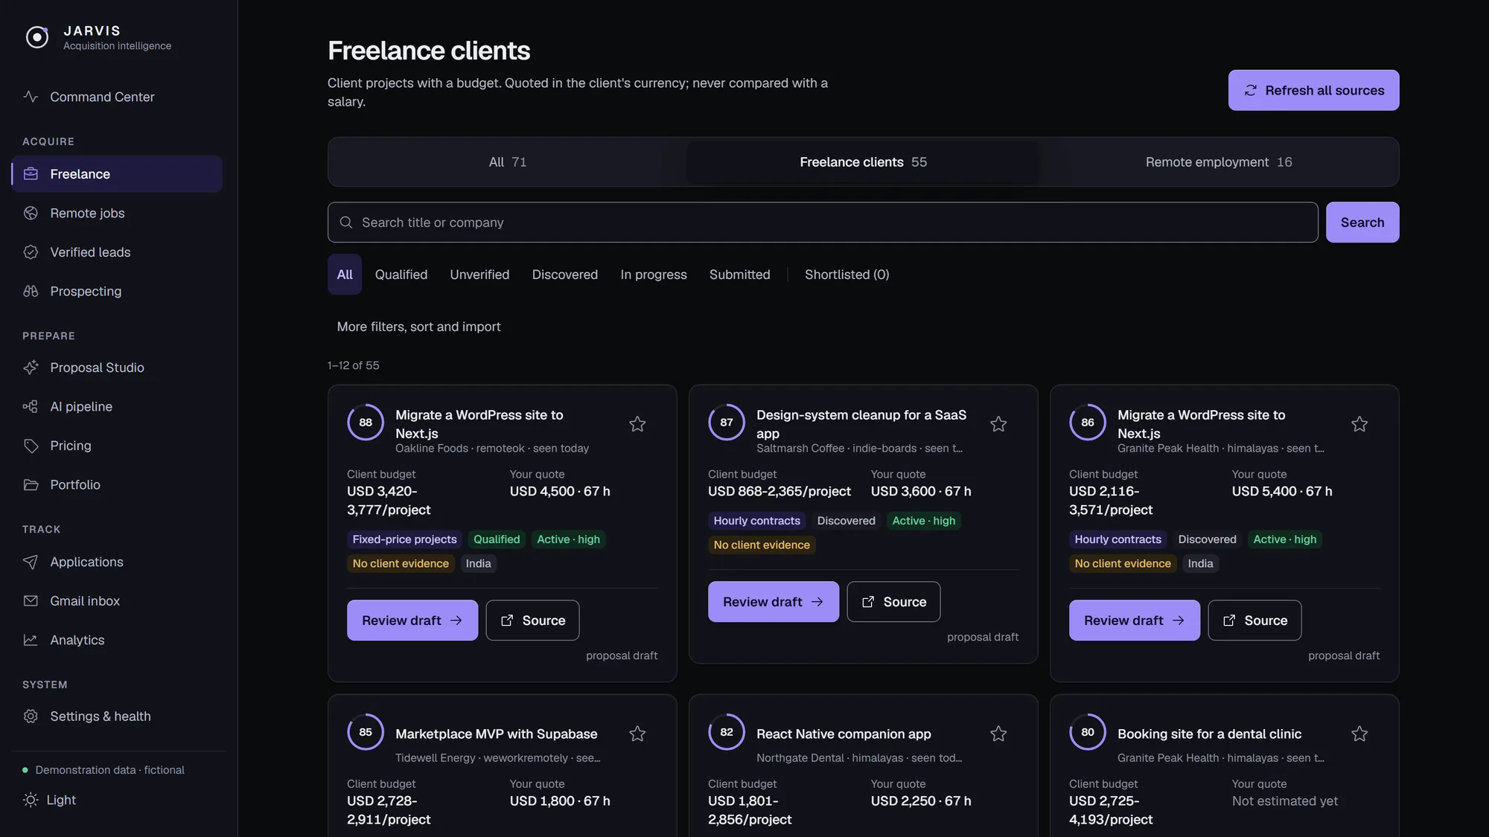Click the Analytics chart icon
1489x837 pixels.
(x=31, y=640)
